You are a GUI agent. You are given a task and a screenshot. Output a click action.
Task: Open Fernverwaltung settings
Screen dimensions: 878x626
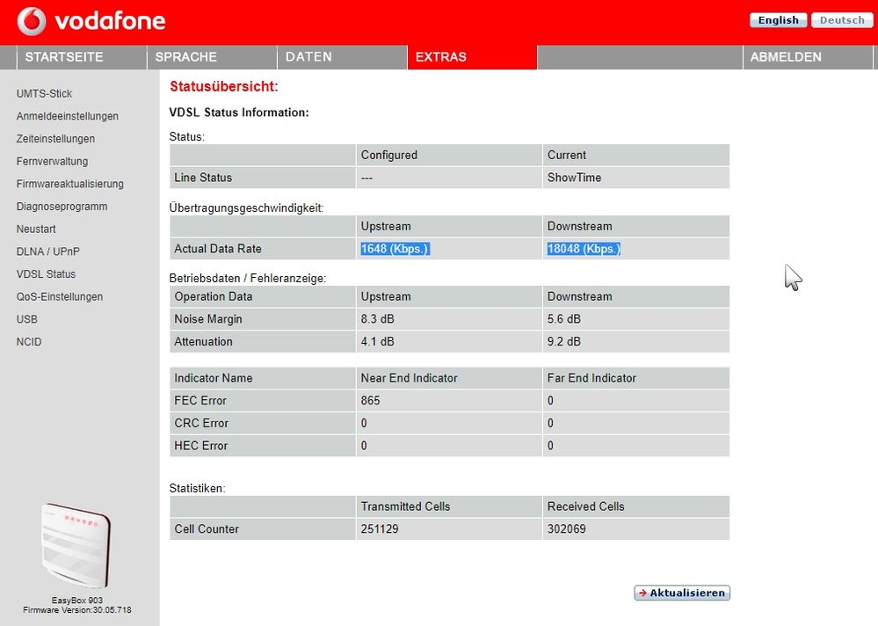(52, 161)
